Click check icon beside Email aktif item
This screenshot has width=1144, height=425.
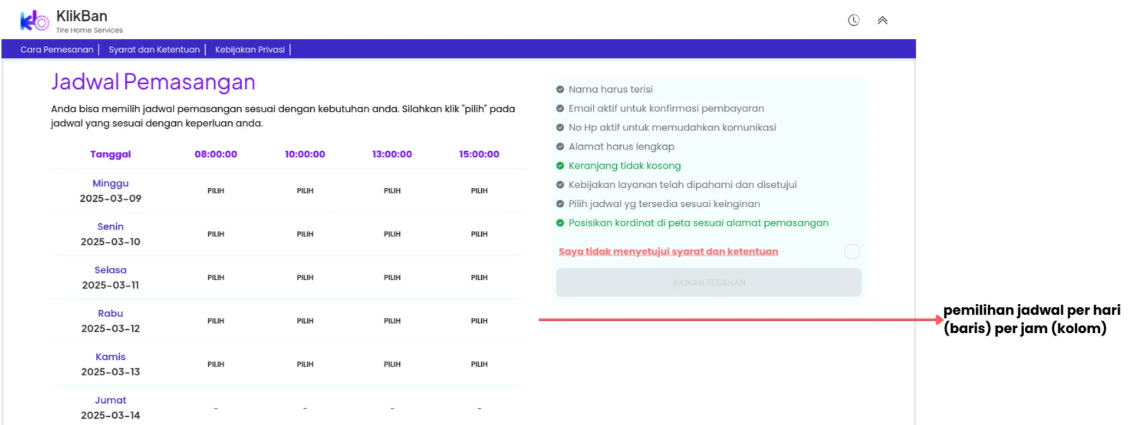(559, 108)
